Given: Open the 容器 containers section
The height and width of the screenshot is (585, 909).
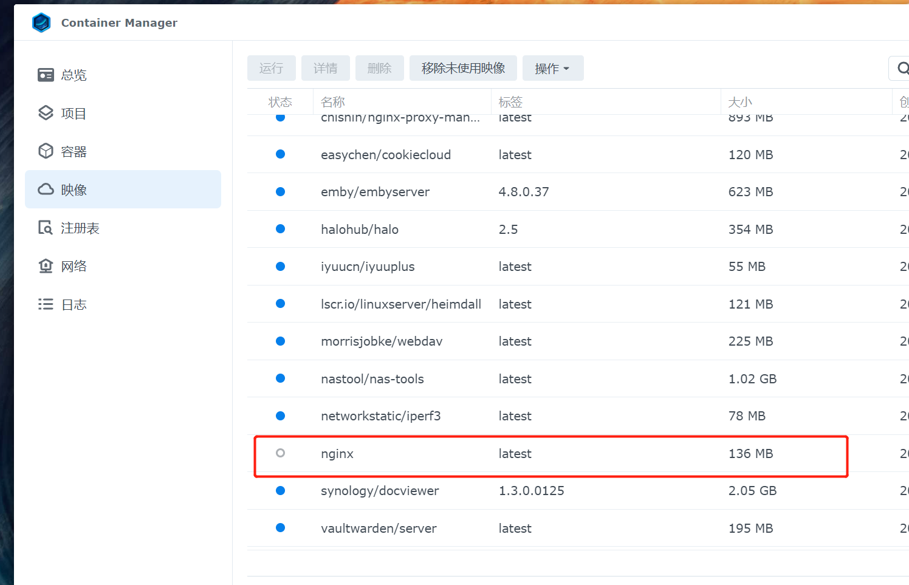Looking at the screenshot, I should click(x=123, y=151).
